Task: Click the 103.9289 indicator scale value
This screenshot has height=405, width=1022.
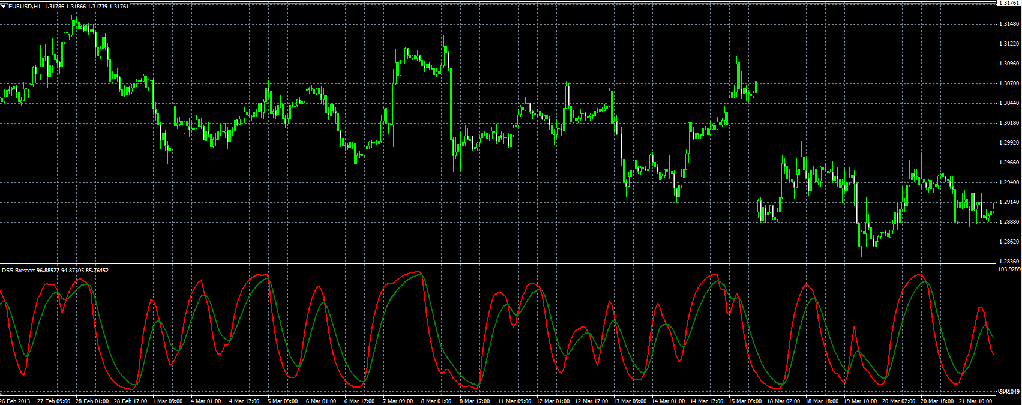Action: 1009,269
